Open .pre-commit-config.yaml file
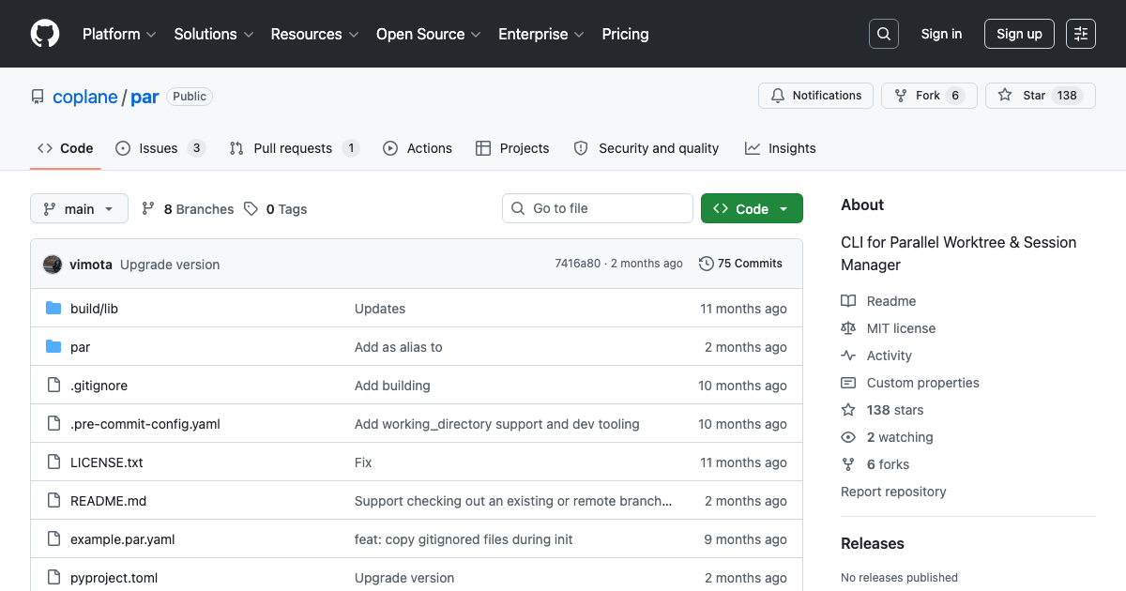 (145, 424)
